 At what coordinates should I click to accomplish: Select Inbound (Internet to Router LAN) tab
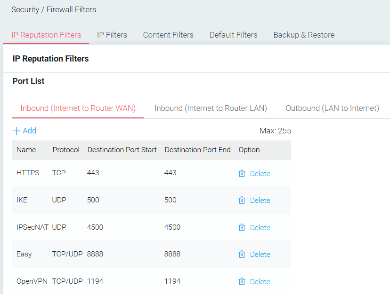[x=211, y=108]
